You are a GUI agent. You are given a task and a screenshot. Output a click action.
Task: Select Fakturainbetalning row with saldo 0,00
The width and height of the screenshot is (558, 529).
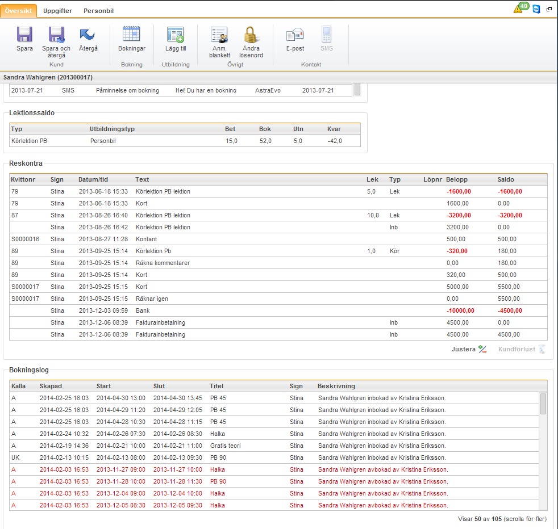pyautogui.click(x=278, y=322)
